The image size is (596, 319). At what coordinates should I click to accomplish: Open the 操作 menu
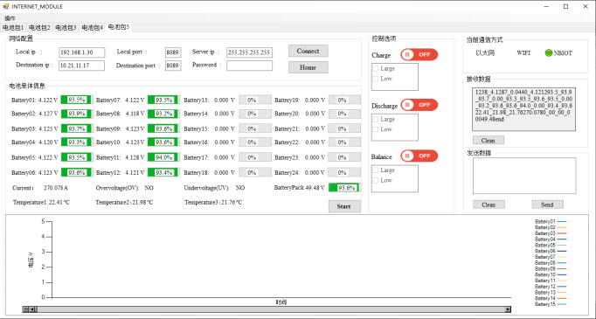pyautogui.click(x=10, y=18)
